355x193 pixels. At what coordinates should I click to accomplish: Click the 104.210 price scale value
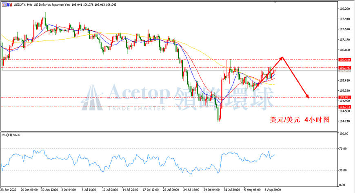point(344,121)
